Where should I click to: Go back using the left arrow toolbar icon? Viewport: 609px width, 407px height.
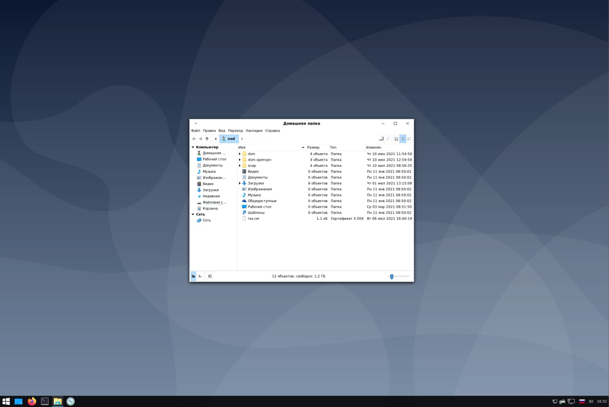tap(194, 139)
